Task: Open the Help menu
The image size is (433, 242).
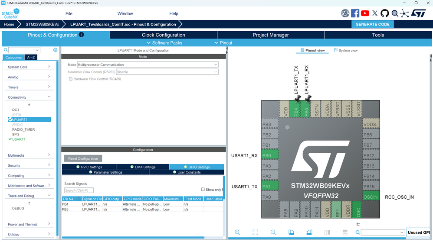Action: pos(174,13)
